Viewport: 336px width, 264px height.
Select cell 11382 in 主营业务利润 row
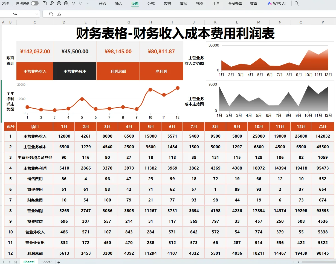[150, 168]
